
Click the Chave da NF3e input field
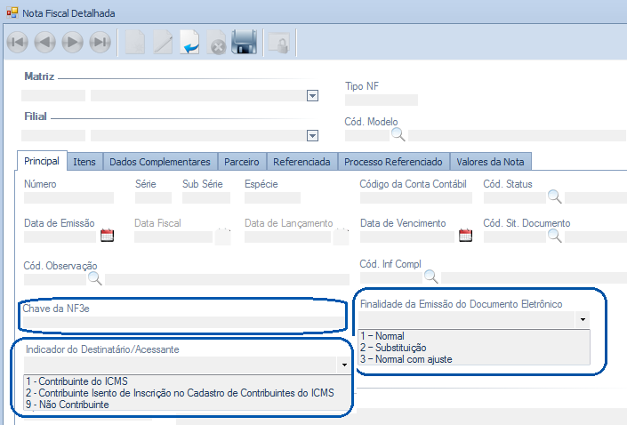[x=183, y=322]
